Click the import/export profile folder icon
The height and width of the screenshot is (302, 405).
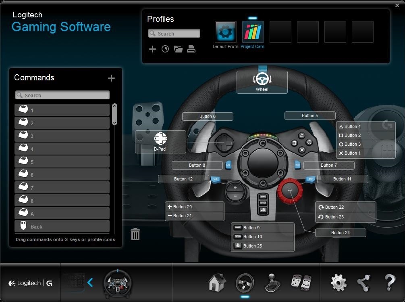pos(178,49)
